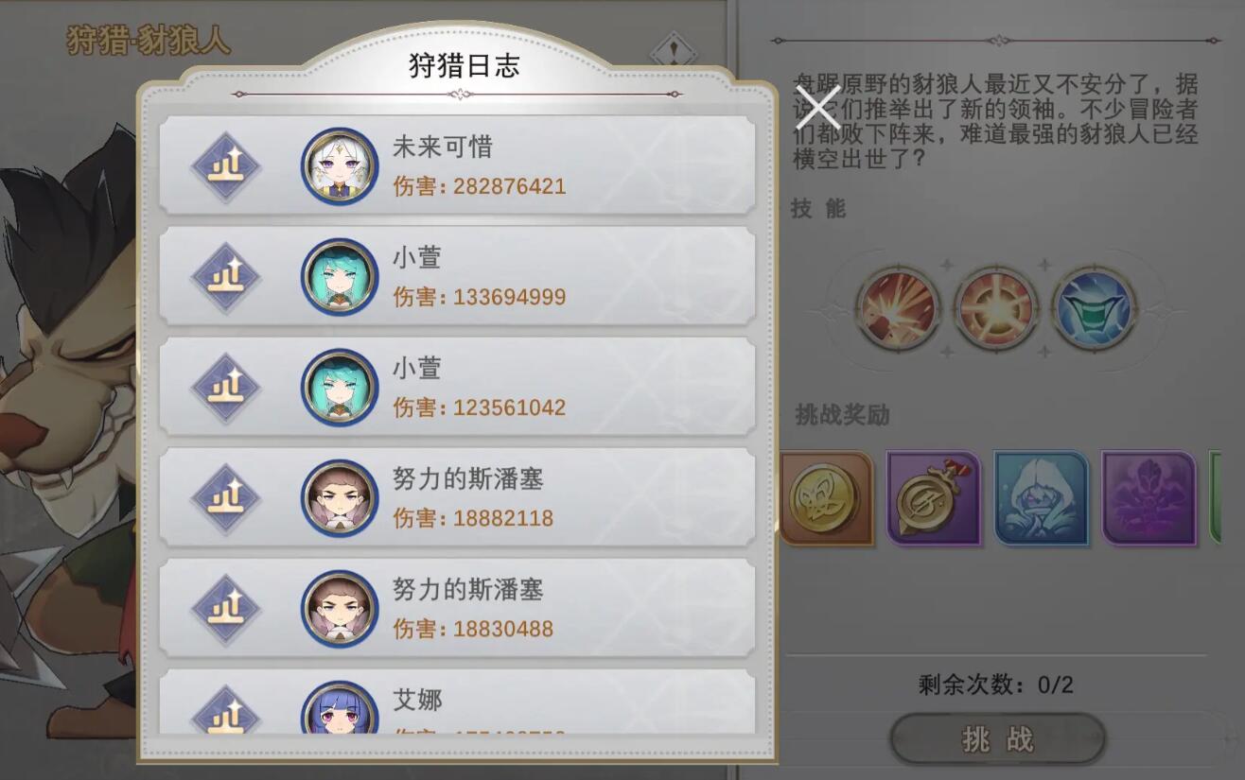This screenshot has height=780, width=1245.
Task: View the purple emblem reward item
Action: click(x=1149, y=498)
